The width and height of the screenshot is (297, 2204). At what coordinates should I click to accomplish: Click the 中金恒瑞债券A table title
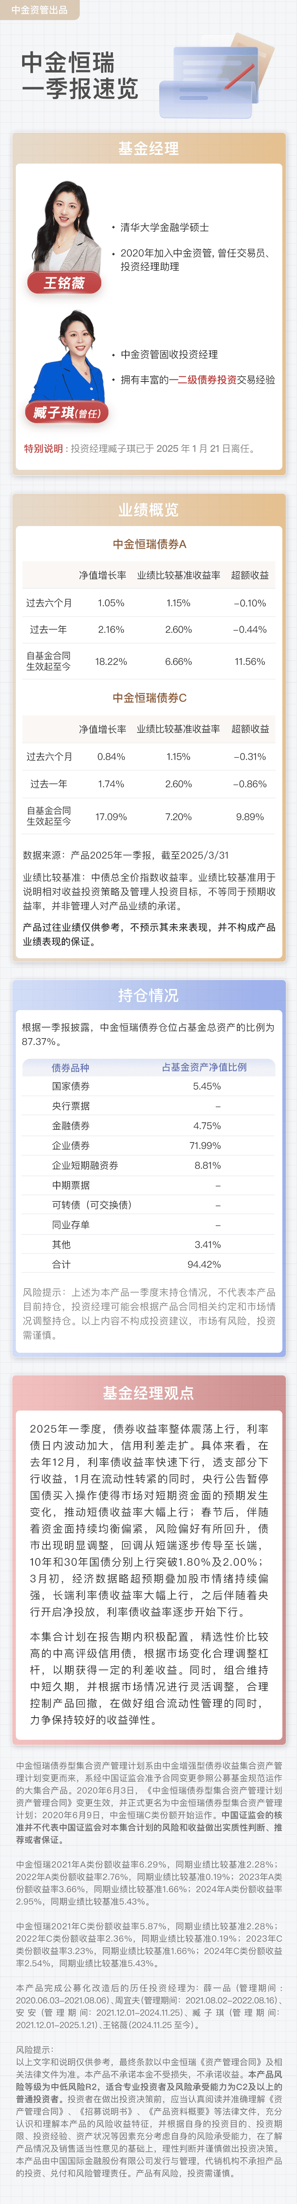(149, 544)
